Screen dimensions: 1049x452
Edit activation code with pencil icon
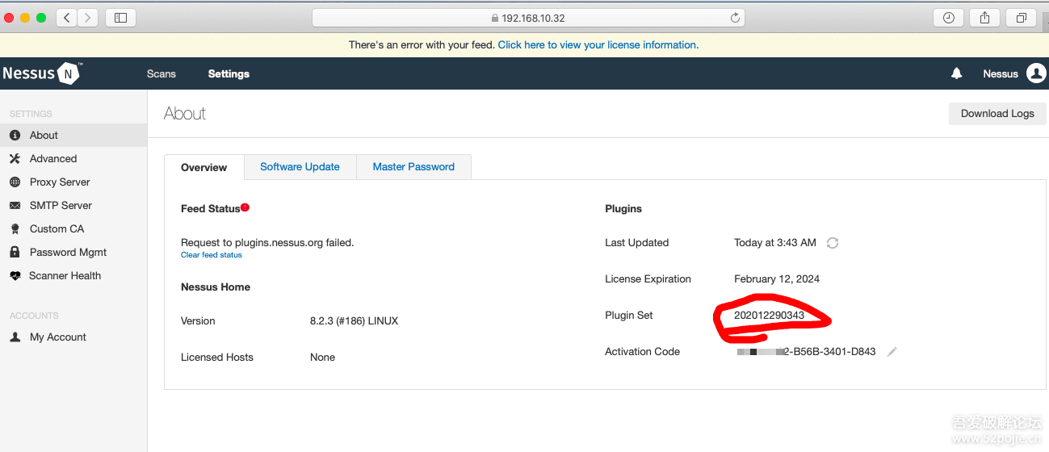tap(892, 352)
